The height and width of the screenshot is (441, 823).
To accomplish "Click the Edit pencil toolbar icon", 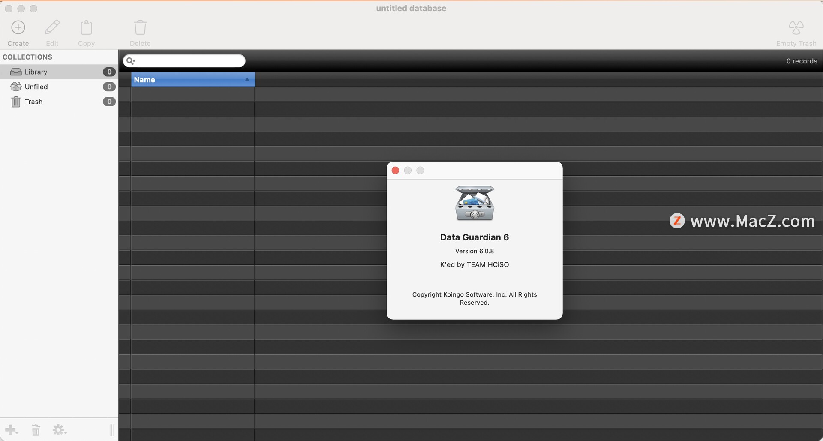I will click(52, 28).
